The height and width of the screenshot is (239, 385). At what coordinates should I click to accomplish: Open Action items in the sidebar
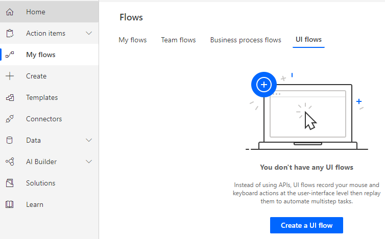click(49, 33)
